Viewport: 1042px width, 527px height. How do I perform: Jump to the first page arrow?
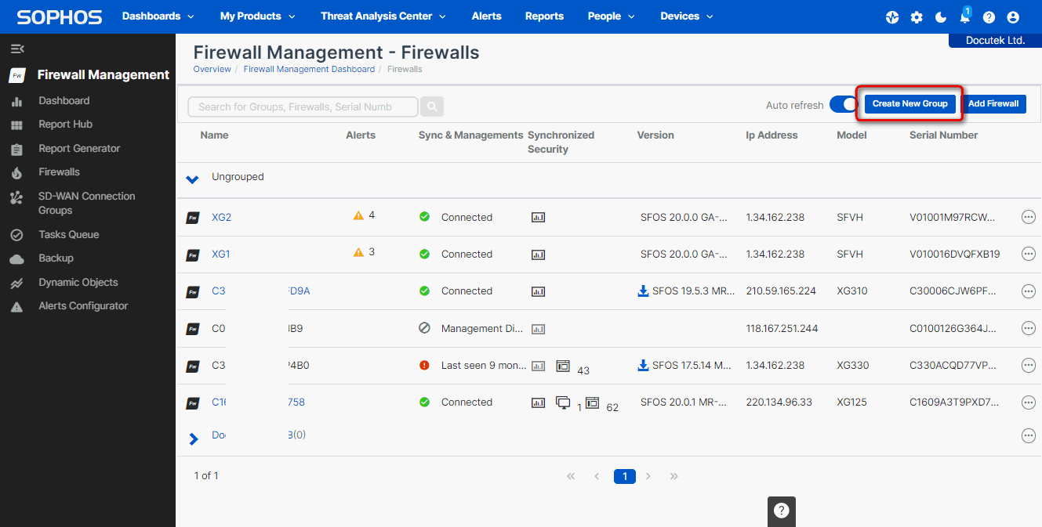click(x=571, y=476)
